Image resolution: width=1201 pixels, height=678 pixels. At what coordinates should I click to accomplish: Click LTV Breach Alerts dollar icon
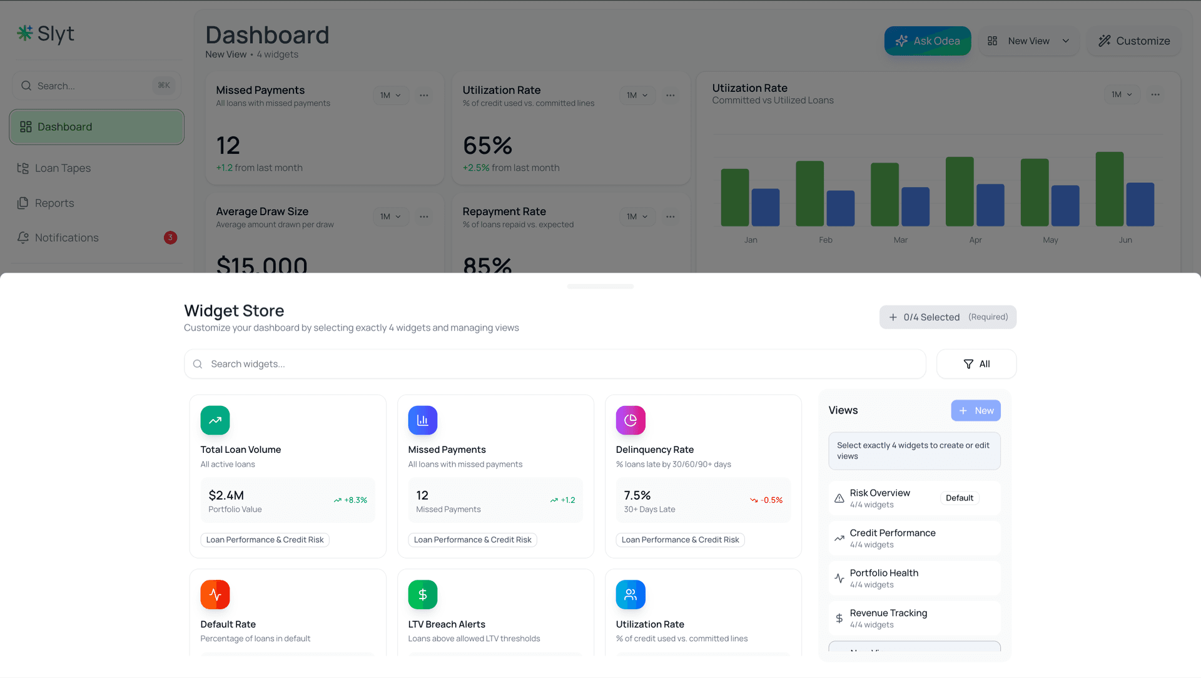click(423, 595)
